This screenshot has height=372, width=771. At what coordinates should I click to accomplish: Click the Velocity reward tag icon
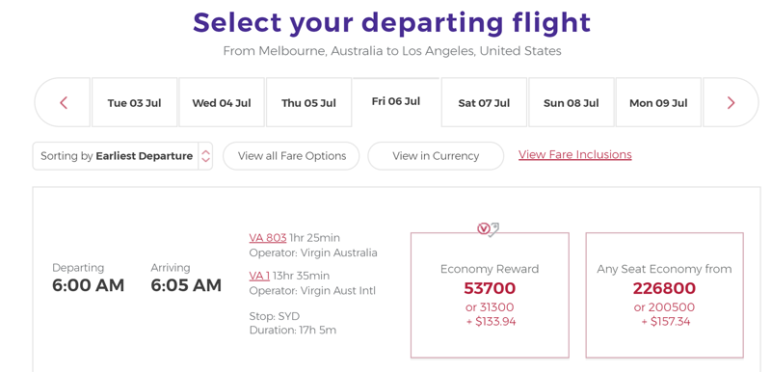click(489, 228)
